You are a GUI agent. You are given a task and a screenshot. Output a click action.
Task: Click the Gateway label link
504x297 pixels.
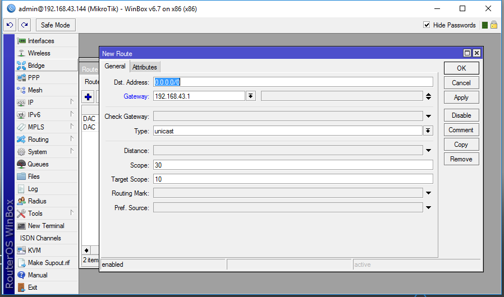pyautogui.click(x=136, y=96)
